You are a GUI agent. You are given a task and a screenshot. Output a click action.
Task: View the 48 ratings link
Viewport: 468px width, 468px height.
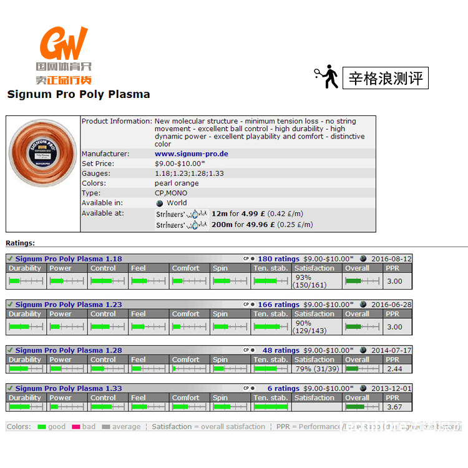tap(281, 350)
